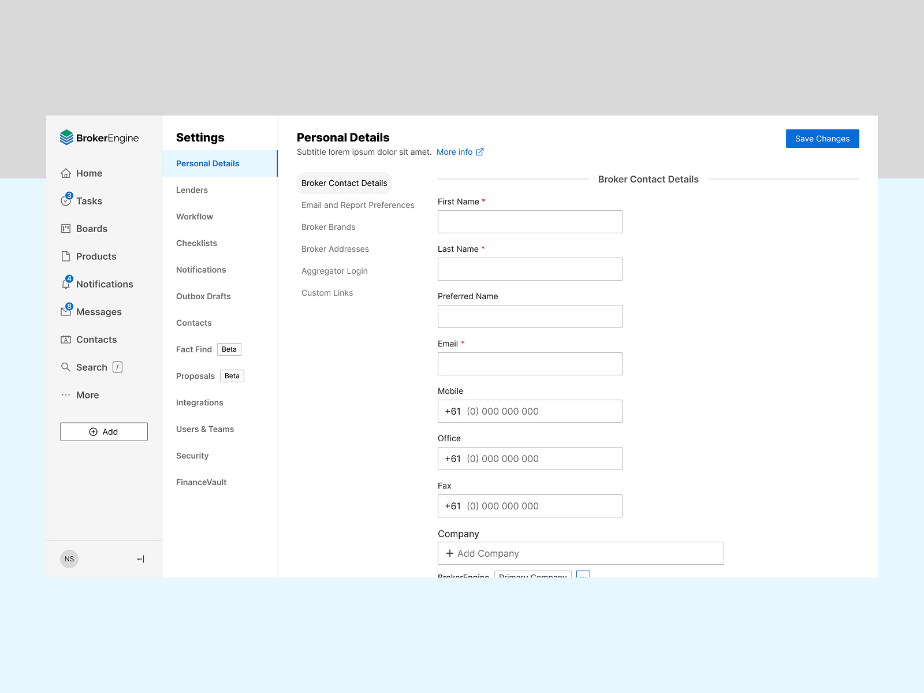
Task: Collapse the sidebar using the arrow icon
Action: tap(140, 558)
